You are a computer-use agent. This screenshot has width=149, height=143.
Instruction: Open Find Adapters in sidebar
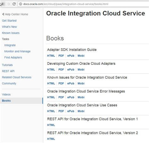click(x=13, y=58)
